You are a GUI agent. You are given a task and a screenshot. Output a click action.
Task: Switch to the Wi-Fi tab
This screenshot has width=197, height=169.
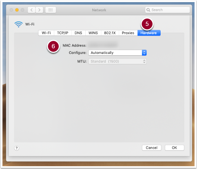click(x=46, y=33)
